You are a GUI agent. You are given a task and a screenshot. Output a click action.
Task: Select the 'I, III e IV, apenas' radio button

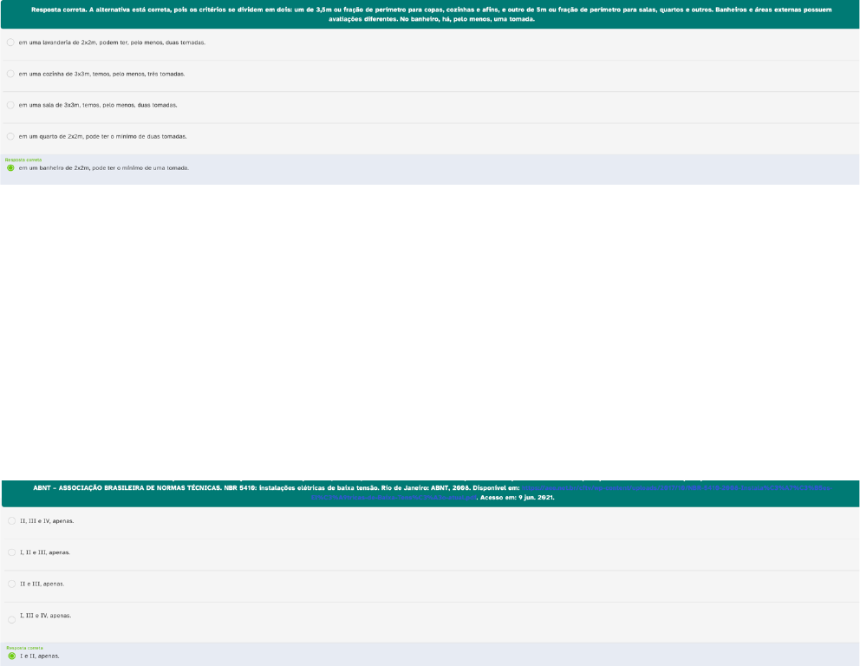12,619
